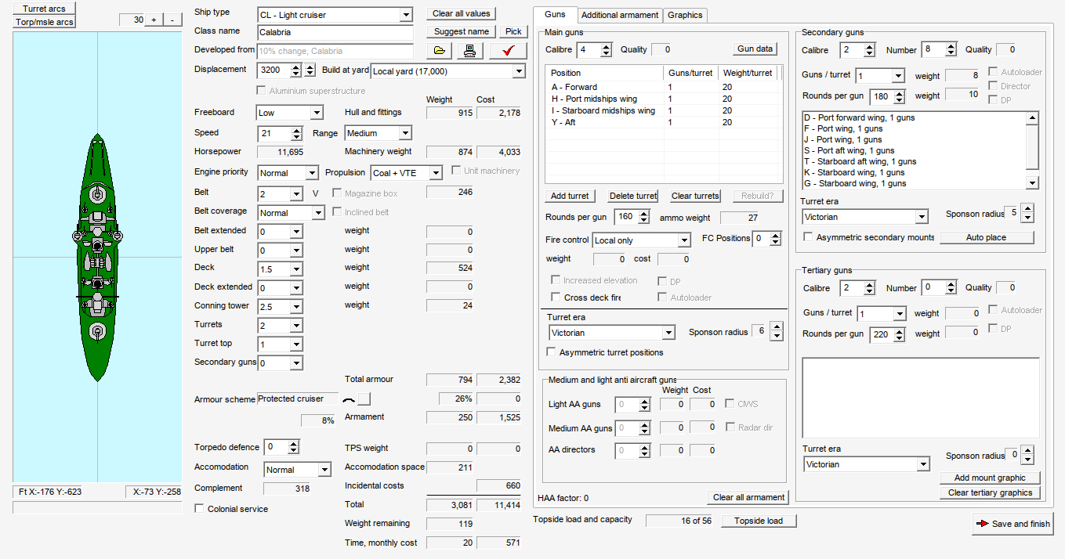
Task: Click the small blank button beside Armour scheme
Action: click(x=366, y=399)
